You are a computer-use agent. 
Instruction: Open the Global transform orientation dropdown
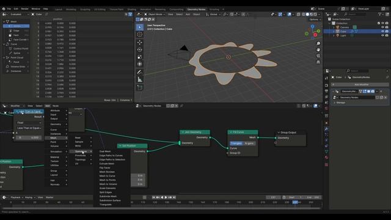[213, 15]
